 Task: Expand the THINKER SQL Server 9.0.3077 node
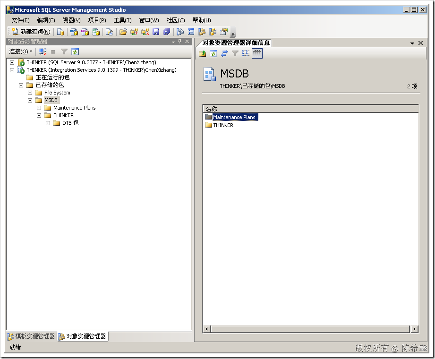[12, 62]
